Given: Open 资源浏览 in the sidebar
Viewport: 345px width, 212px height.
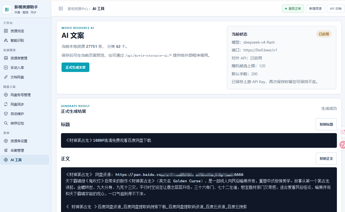Looking at the screenshot, I should click(25, 31).
